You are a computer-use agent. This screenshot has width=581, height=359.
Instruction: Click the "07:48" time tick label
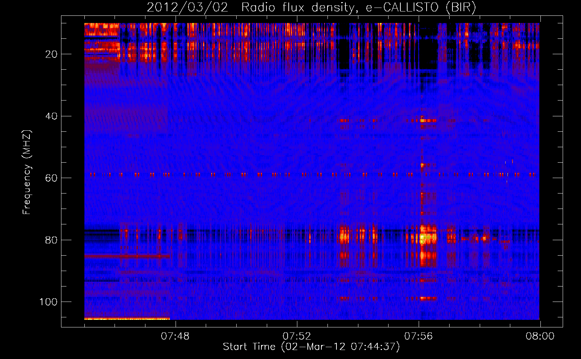175,336
